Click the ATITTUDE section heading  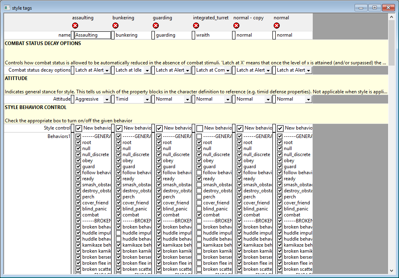click(x=16, y=78)
